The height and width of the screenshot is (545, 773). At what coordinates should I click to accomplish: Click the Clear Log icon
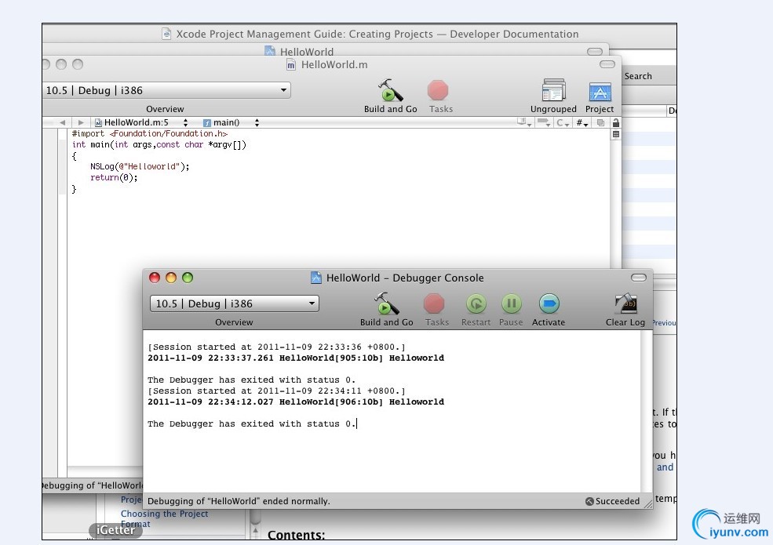626,304
